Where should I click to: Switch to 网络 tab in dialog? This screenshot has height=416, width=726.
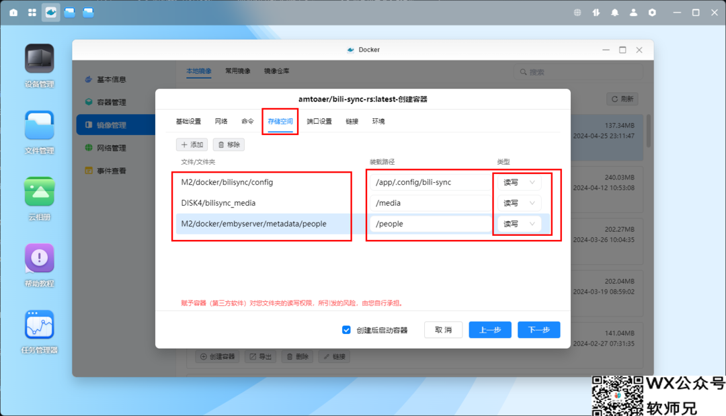point(221,121)
